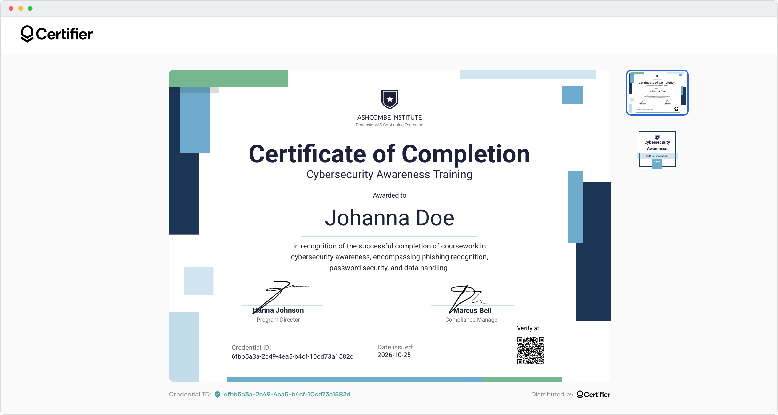778x415 pixels.
Task: Open the Certifier link after Distributed by
Action: pyautogui.click(x=594, y=395)
